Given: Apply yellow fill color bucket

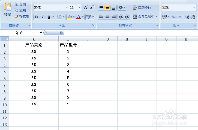Looking at the screenshot, I should point(70,17).
